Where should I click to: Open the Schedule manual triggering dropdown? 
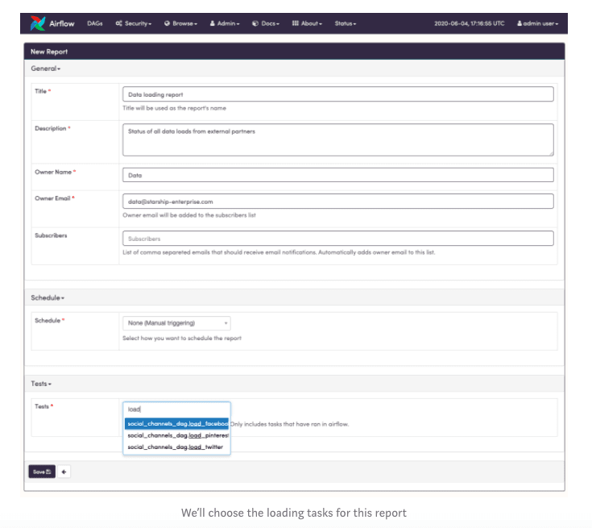tap(176, 323)
